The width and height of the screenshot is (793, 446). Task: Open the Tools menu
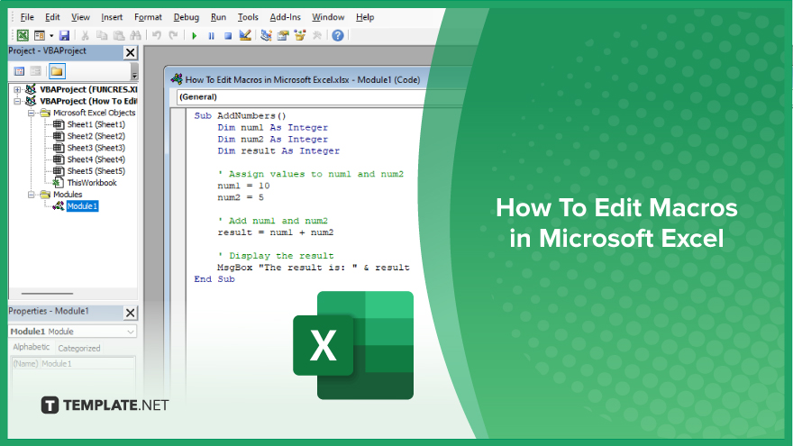tap(248, 17)
